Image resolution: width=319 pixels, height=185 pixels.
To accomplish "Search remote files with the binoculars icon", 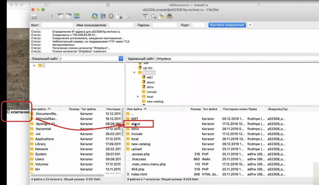I will click(x=169, y=16).
